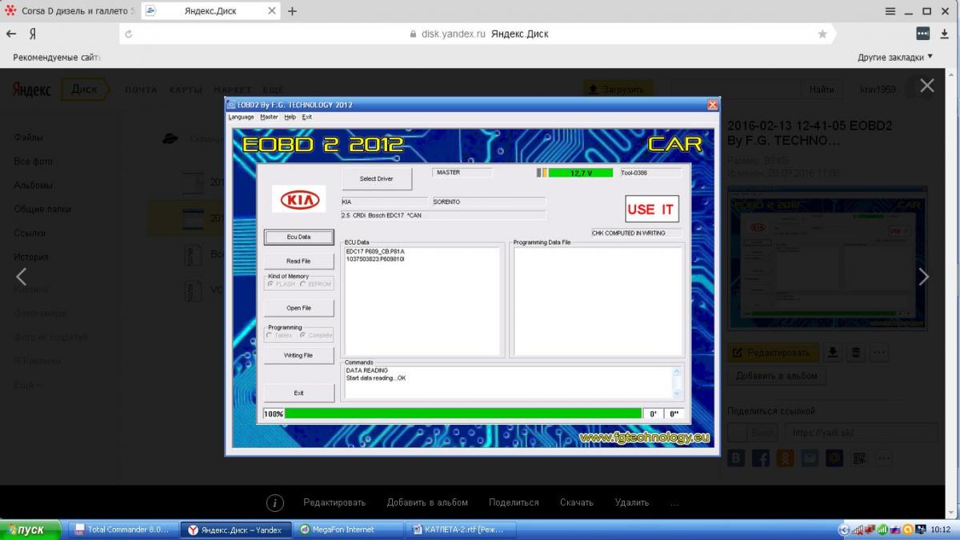This screenshot has width=960, height=540.
Task: Switch to Total Commander in the taskbar
Action: click(122, 530)
